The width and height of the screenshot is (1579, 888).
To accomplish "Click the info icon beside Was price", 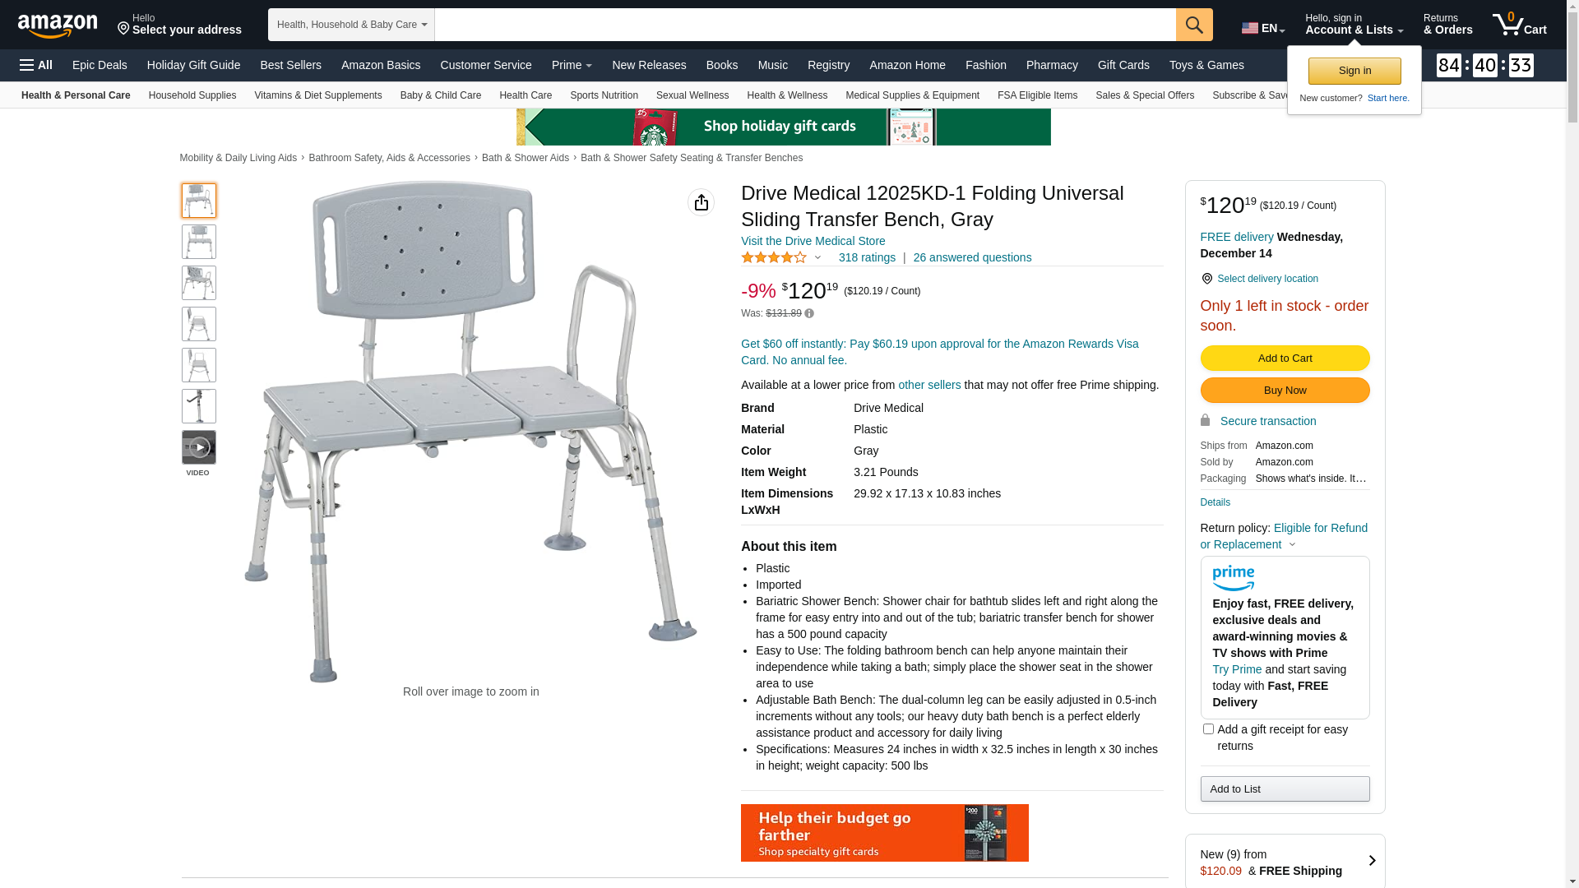I will coord(809,313).
